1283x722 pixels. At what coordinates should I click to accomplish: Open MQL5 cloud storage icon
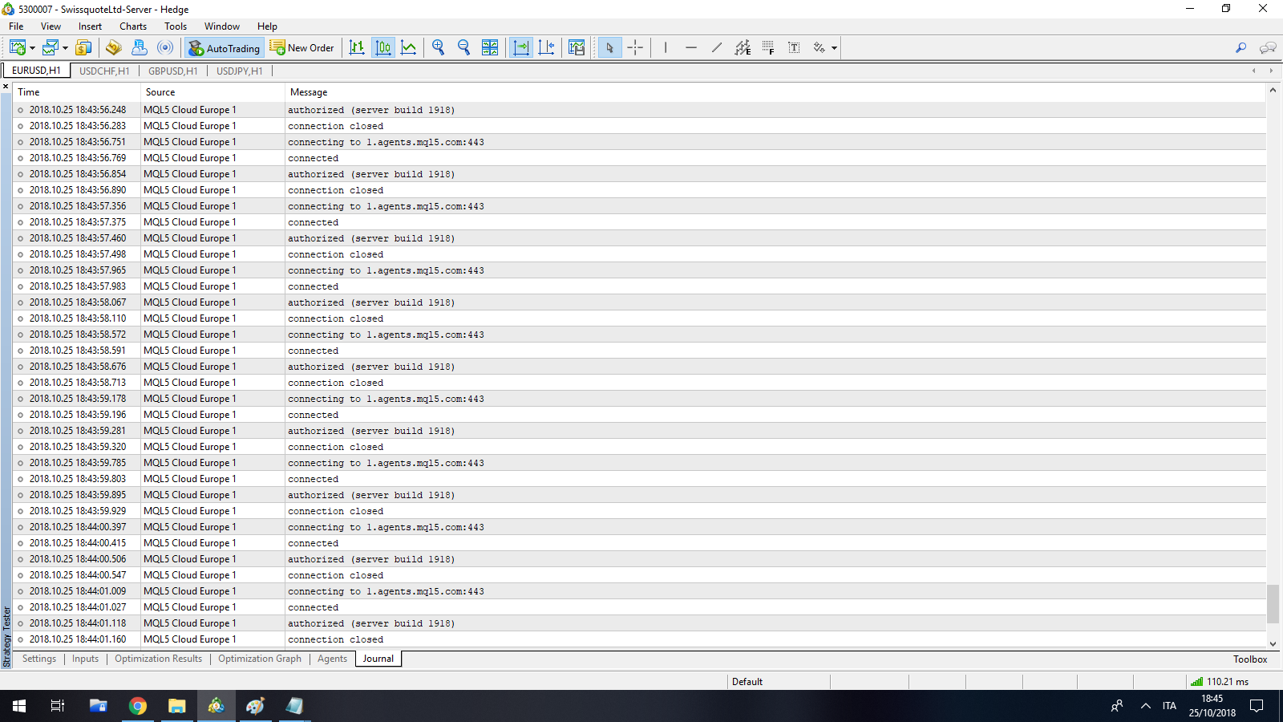140,48
